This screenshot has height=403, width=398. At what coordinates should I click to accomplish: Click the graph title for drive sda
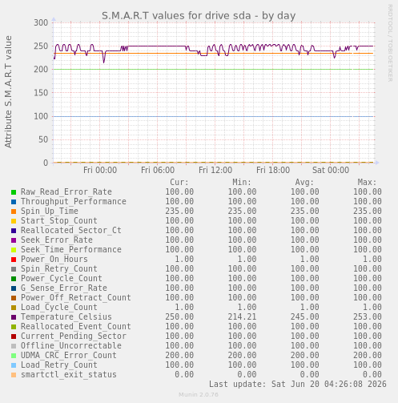coord(199,16)
